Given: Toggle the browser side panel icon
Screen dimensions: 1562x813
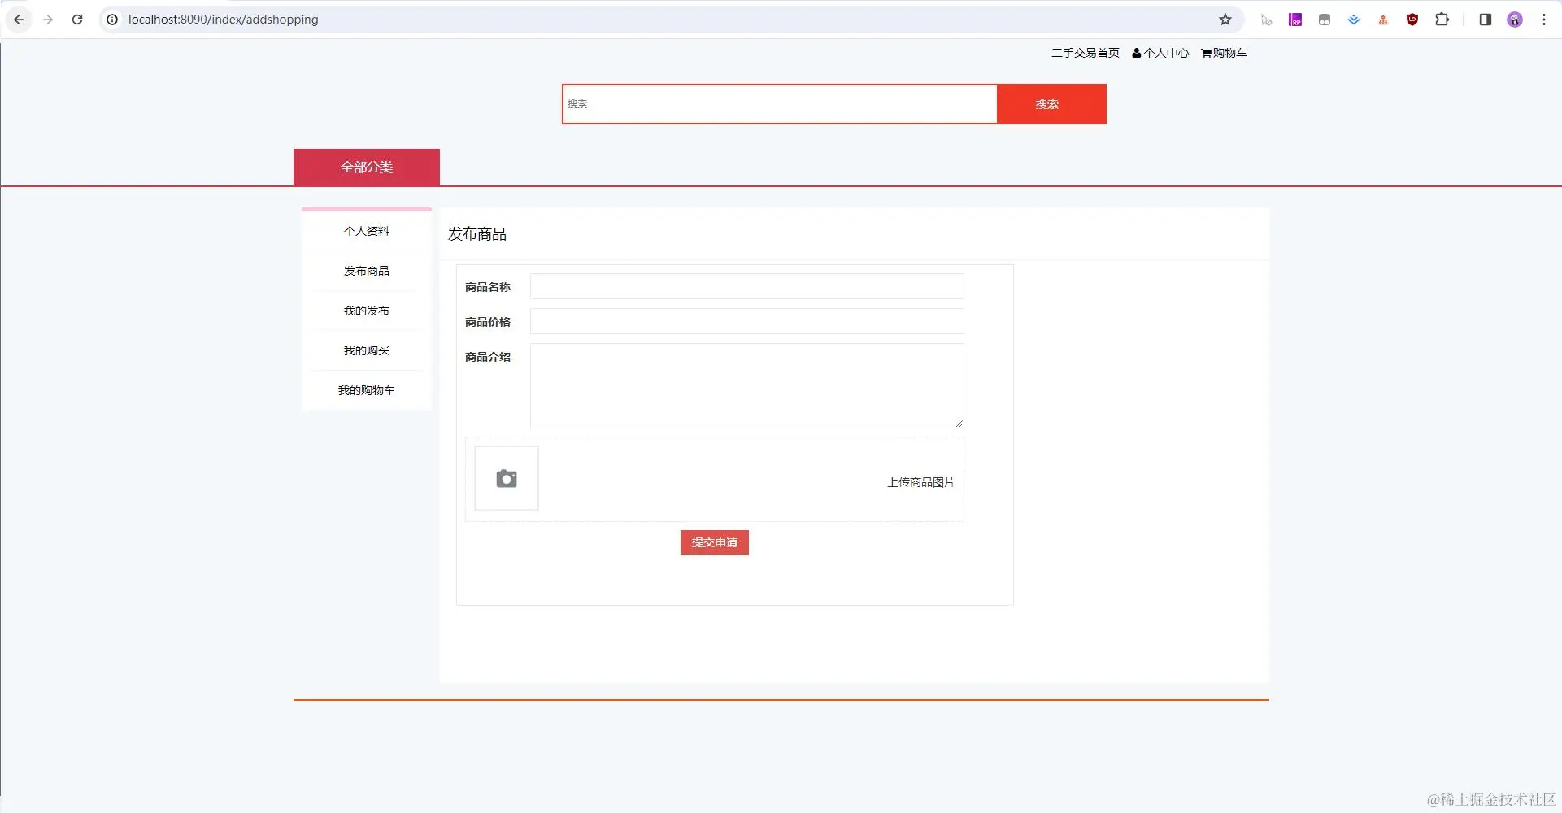Looking at the screenshot, I should coord(1486,20).
